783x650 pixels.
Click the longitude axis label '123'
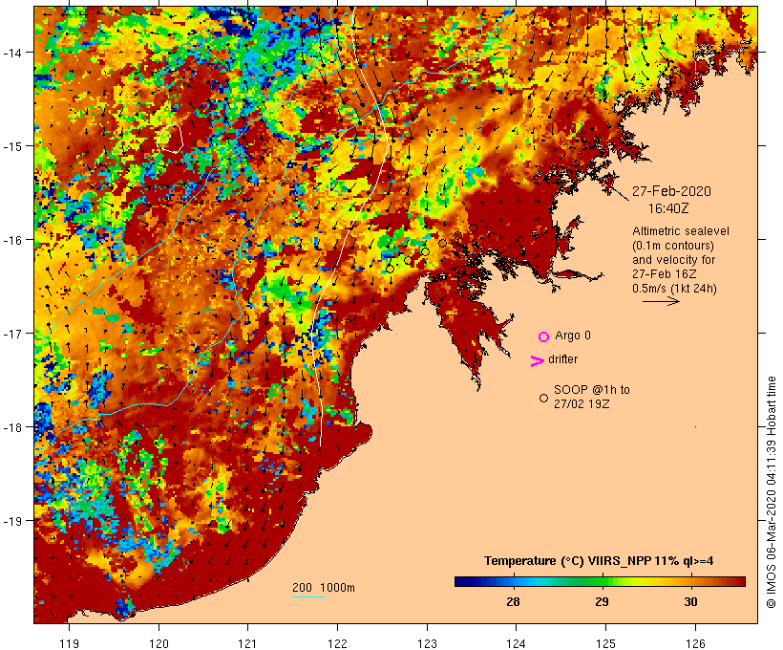point(427,643)
